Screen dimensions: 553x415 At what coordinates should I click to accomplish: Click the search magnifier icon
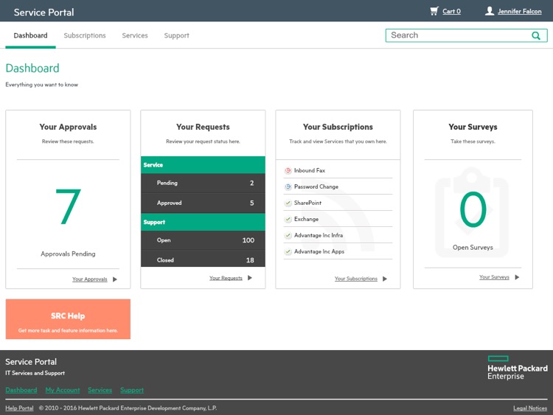point(536,35)
